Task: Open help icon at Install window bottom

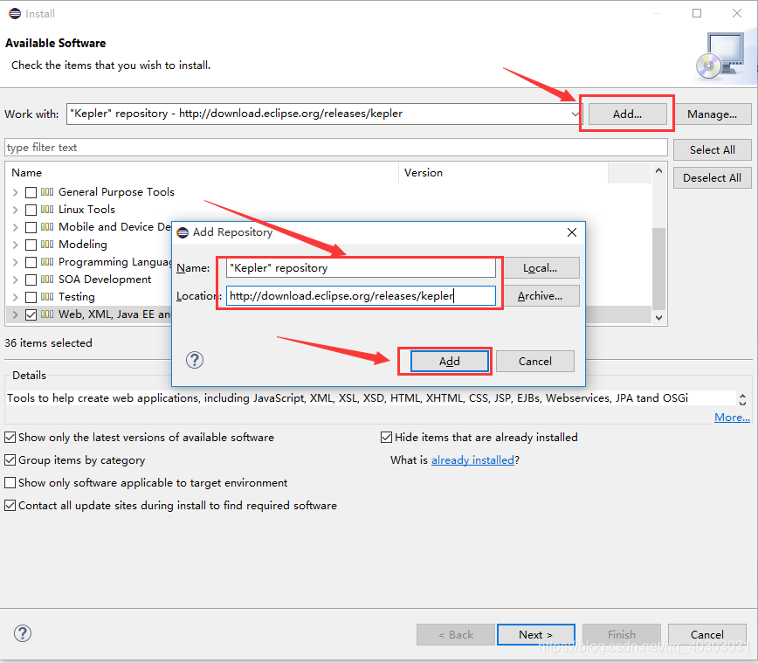Action: [23, 633]
